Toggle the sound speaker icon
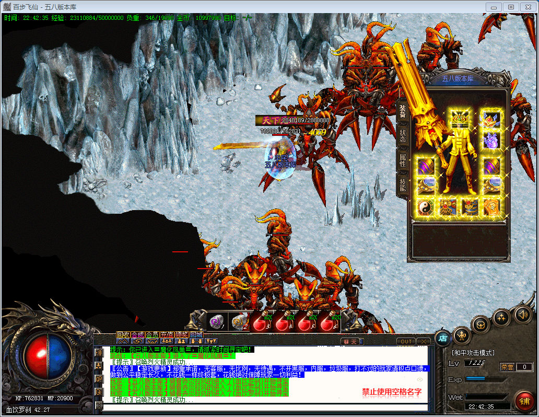 click(523, 315)
